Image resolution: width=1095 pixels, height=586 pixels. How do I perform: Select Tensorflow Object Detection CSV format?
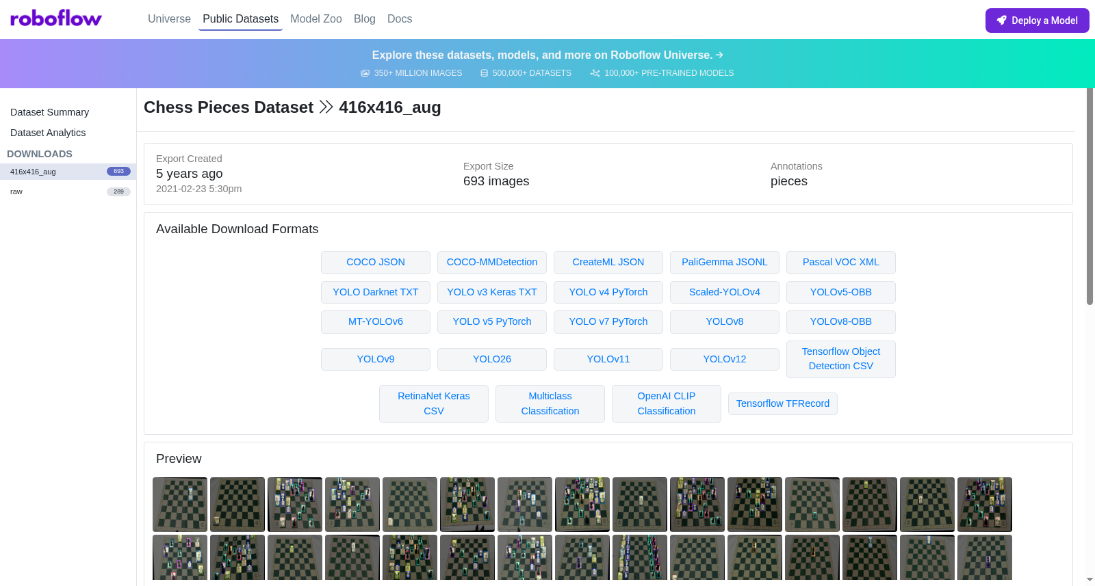pyautogui.click(x=841, y=359)
